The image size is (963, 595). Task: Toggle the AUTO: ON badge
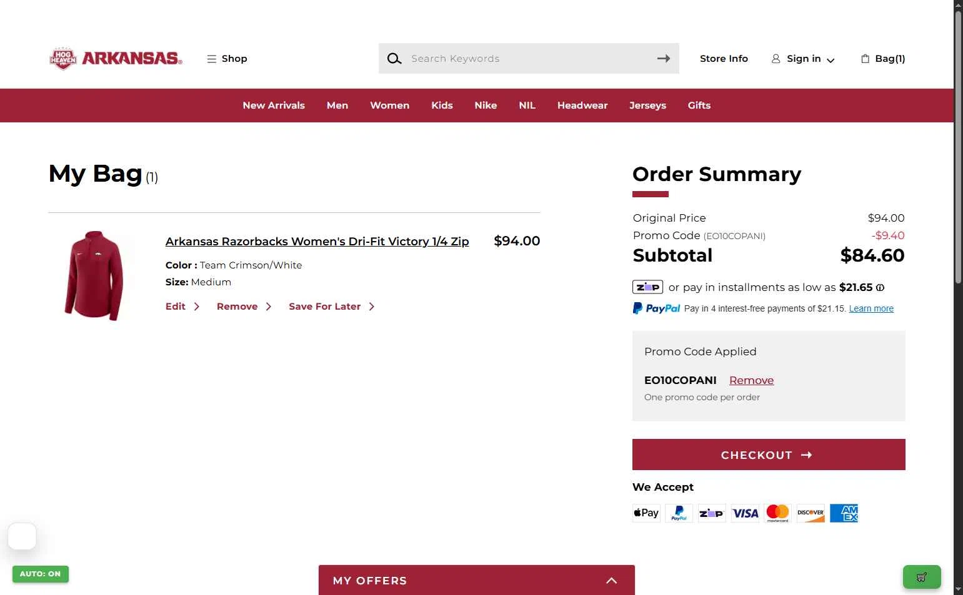pyautogui.click(x=41, y=574)
